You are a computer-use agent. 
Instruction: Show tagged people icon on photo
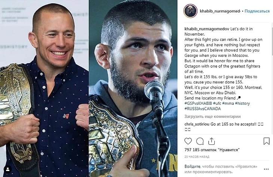point(8,169)
